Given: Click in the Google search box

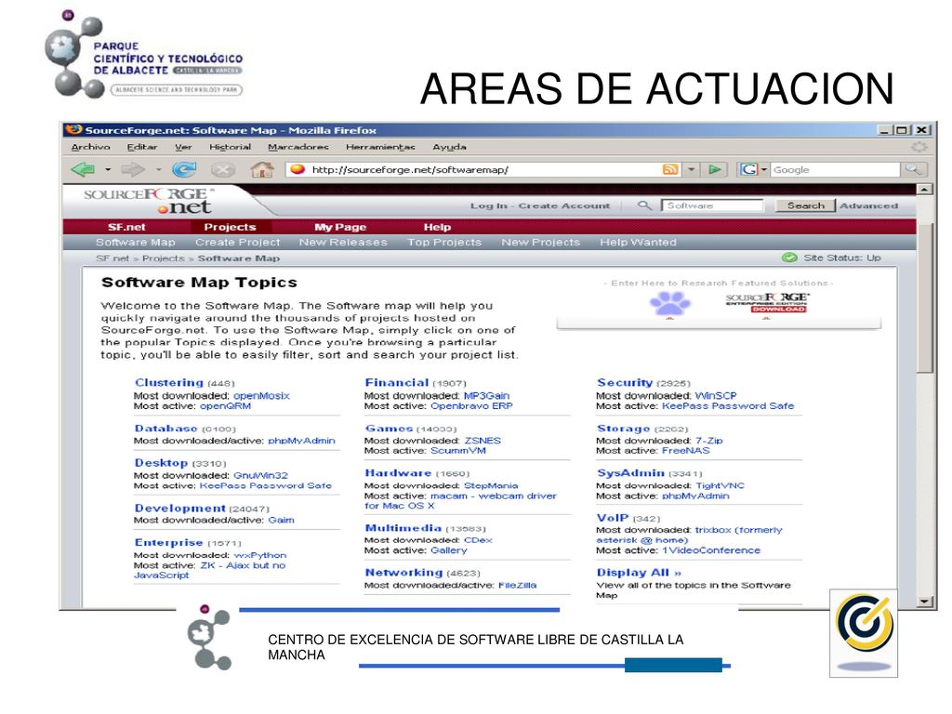Looking at the screenshot, I should (835, 169).
